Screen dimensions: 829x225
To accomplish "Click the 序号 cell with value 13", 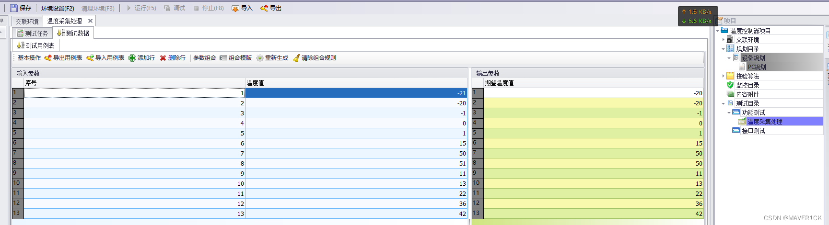I will pos(134,214).
